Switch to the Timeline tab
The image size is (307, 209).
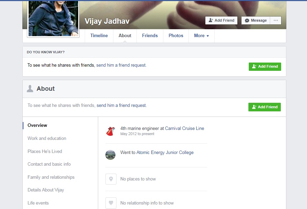click(99, 36)
